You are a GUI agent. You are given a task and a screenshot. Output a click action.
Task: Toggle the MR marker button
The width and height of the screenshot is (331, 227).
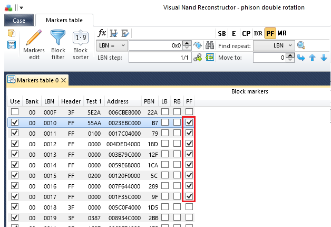coord(282,33)
